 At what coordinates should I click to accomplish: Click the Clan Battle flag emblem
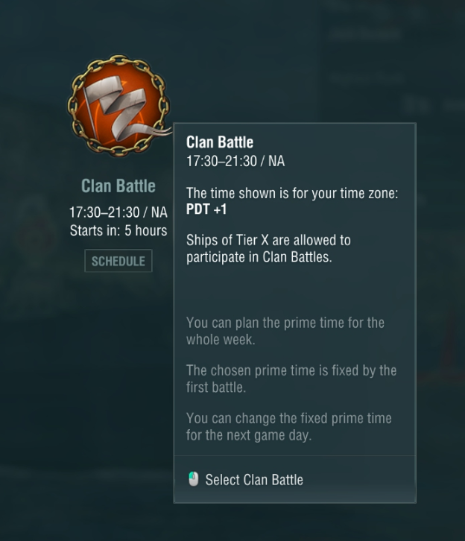pyautogui.click(x=118, y=104)
